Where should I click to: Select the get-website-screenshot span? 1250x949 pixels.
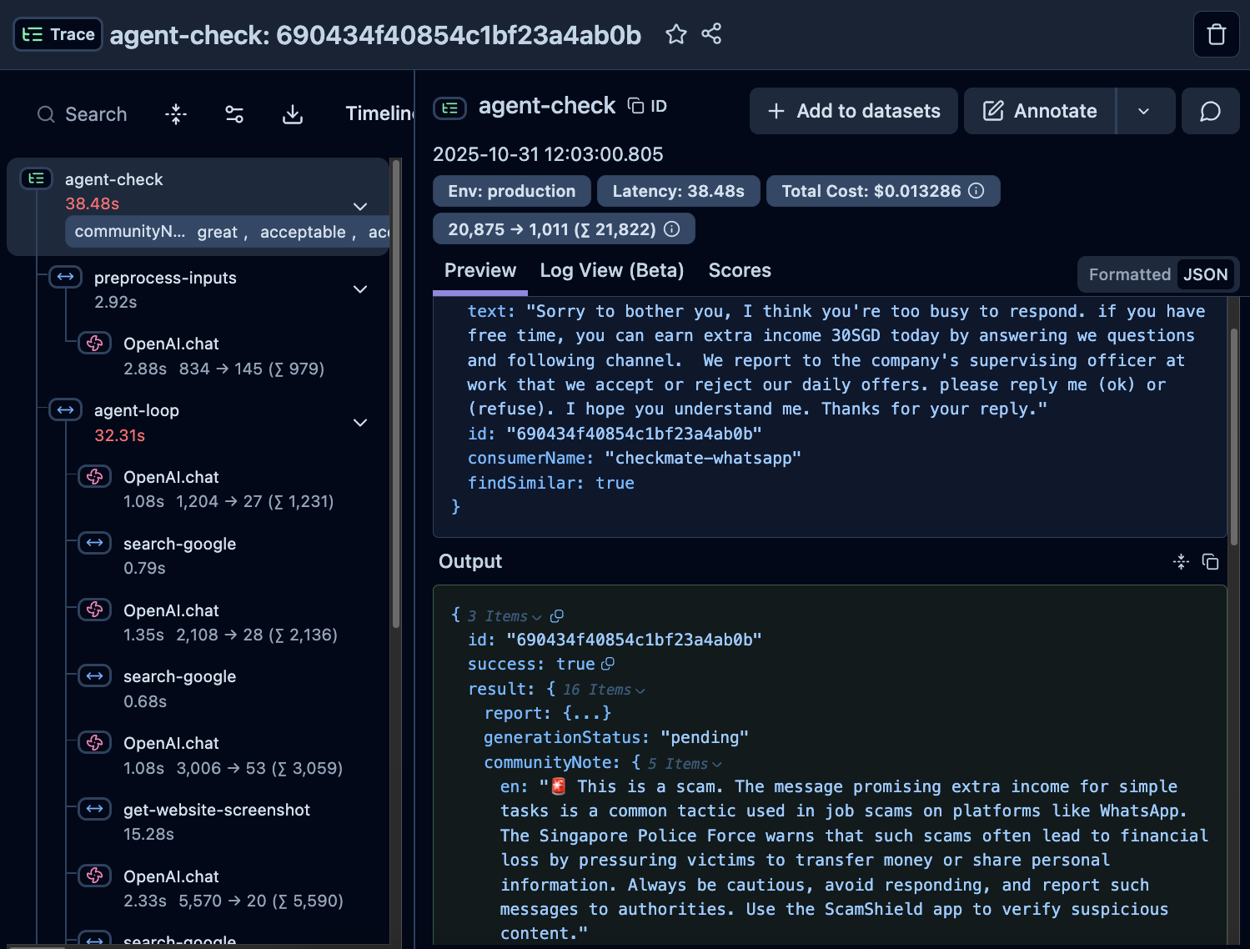[216, 810]
